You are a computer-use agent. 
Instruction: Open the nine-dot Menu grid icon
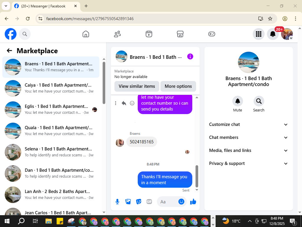click(x=258, y=34)
